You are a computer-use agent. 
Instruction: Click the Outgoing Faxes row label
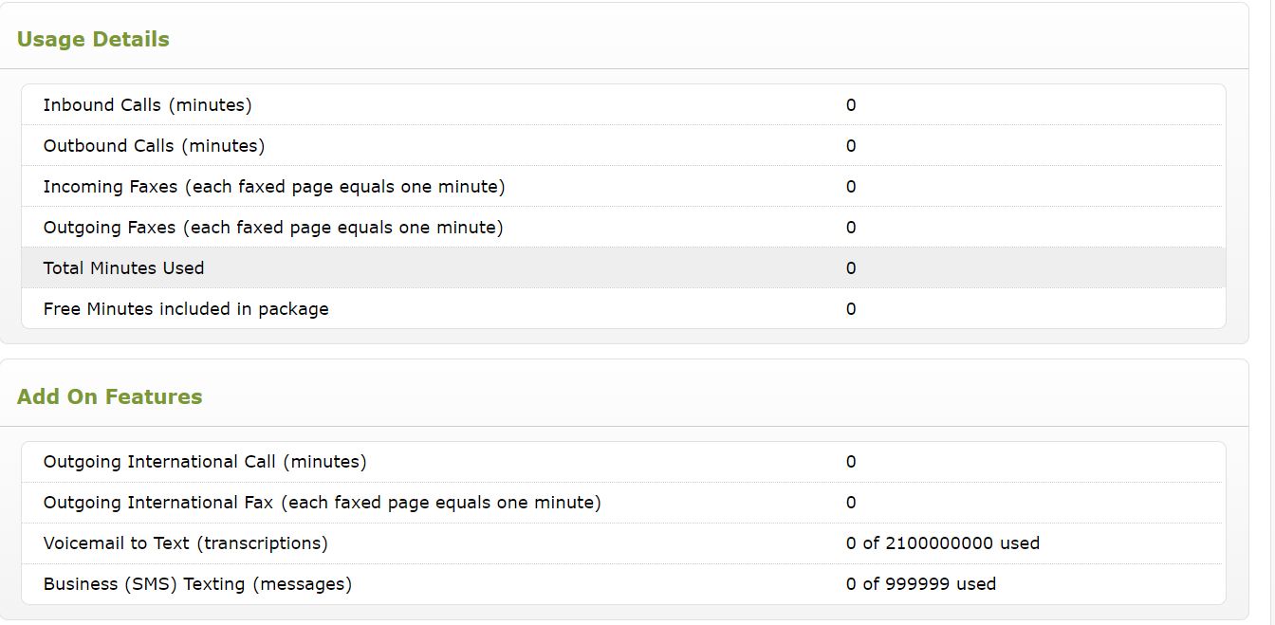[273, 228]
